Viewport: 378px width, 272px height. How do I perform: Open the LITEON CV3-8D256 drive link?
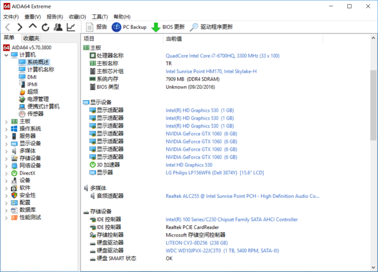pyautogui.click(x=197, y=243)
